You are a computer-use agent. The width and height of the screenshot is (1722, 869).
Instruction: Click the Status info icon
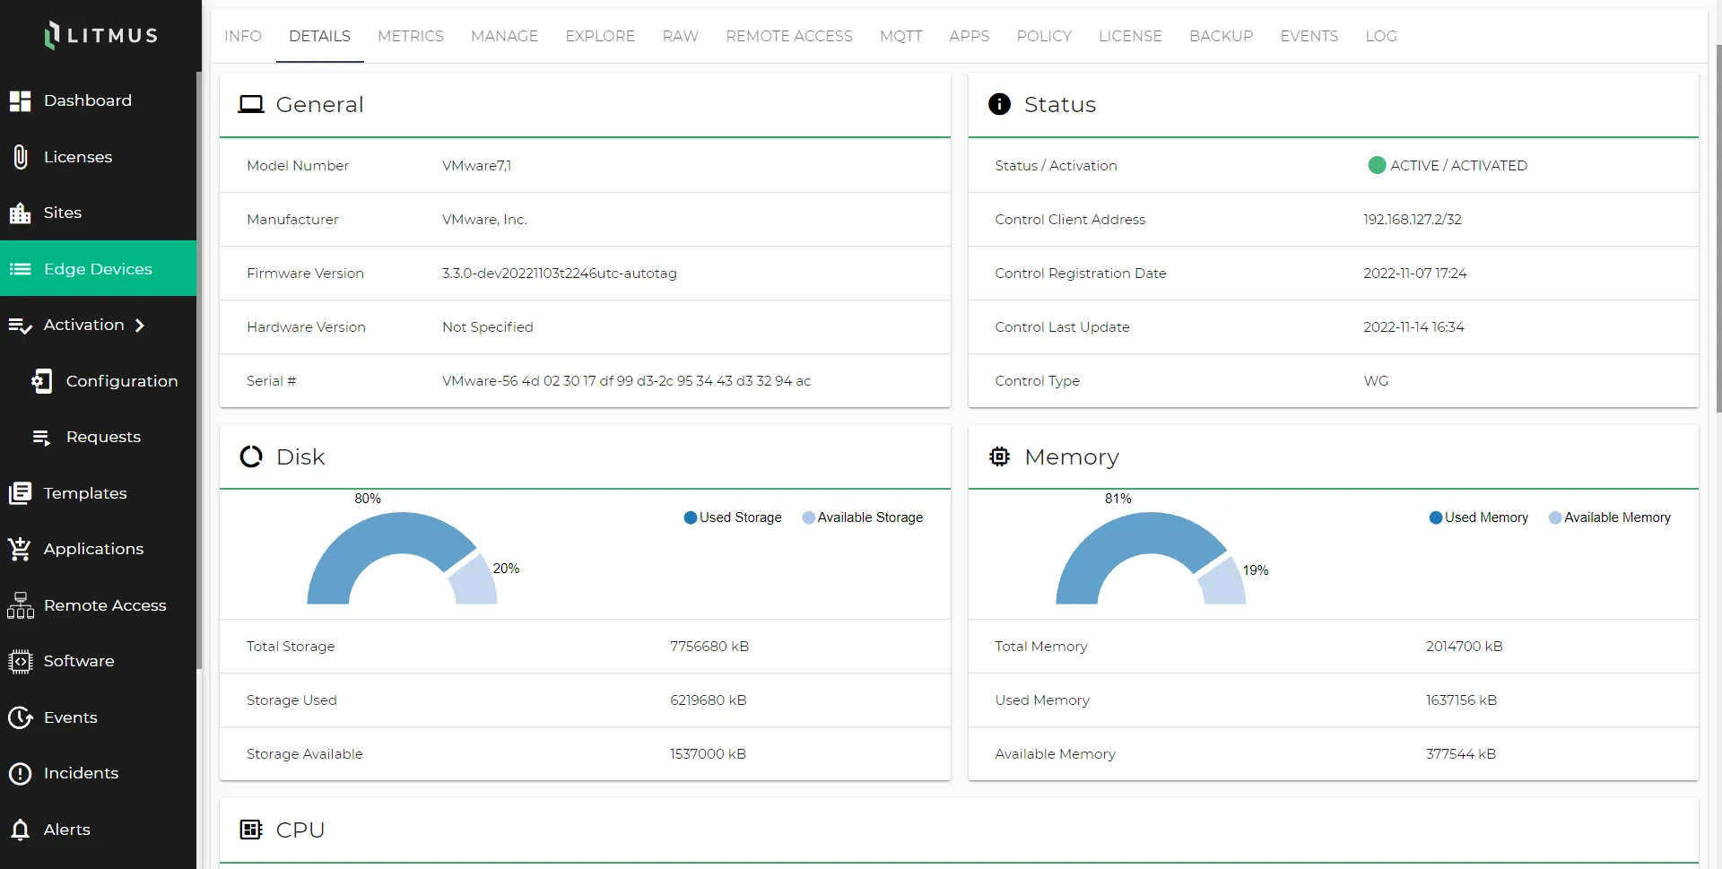pos(999,105)
